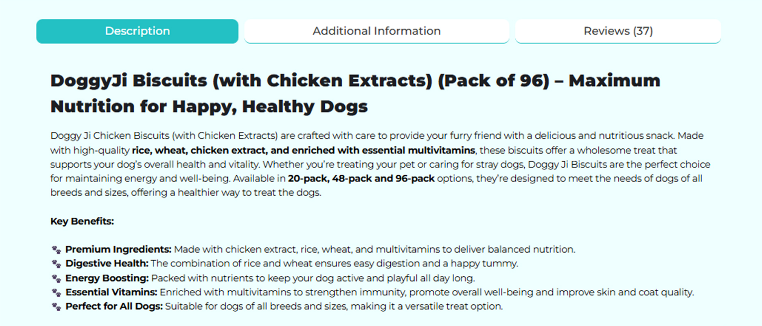762x326 pixels.
Task: Click paw icon beside Energy Boosting
Action: pyautogui.click(x=56, y=278)
